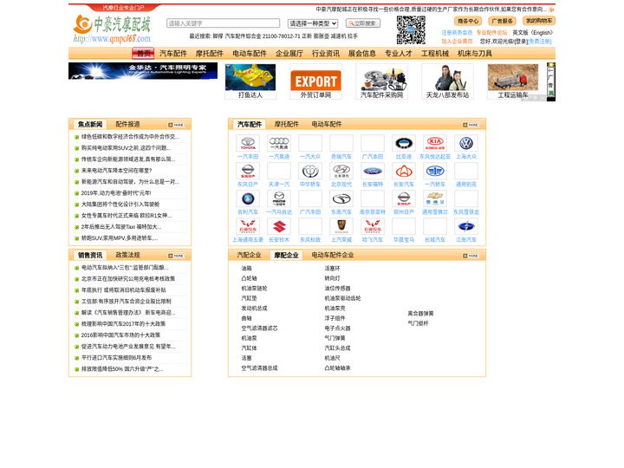Click the 金华达 汽车照明专家 banner

[143, 71]
